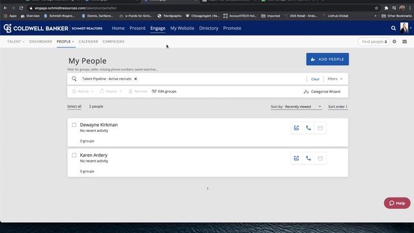Switch to the Calendar tab

point(88,41)
